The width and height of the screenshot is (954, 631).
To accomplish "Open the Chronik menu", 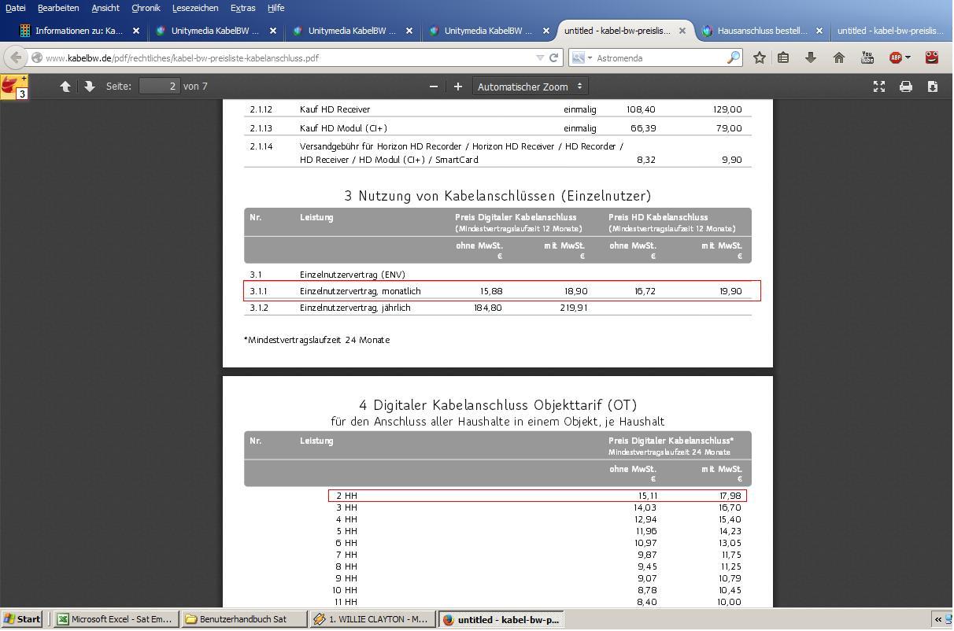I will (x=146, y=8).
